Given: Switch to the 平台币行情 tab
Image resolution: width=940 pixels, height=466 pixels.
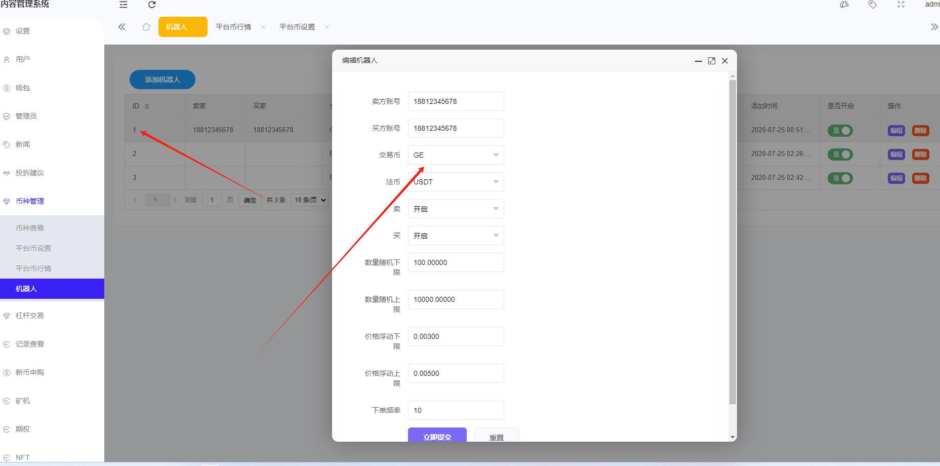Looking at the screenshot, I should coord(233,27).
